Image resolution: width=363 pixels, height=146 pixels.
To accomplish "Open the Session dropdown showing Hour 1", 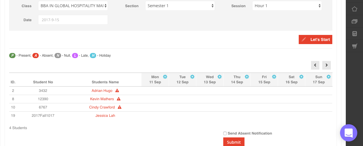I will coord(287,6).
